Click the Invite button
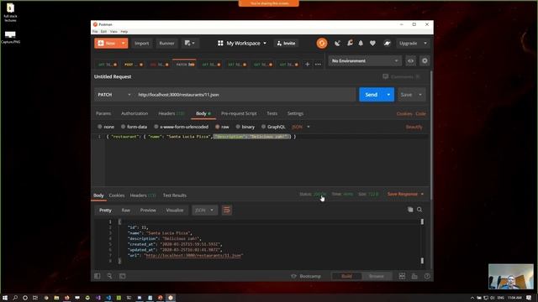 [286, 43]
